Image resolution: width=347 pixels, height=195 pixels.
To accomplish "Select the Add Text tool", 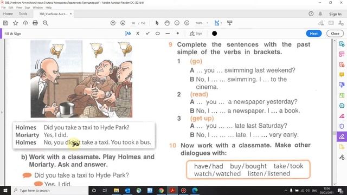I will click(x=128, y=34).
